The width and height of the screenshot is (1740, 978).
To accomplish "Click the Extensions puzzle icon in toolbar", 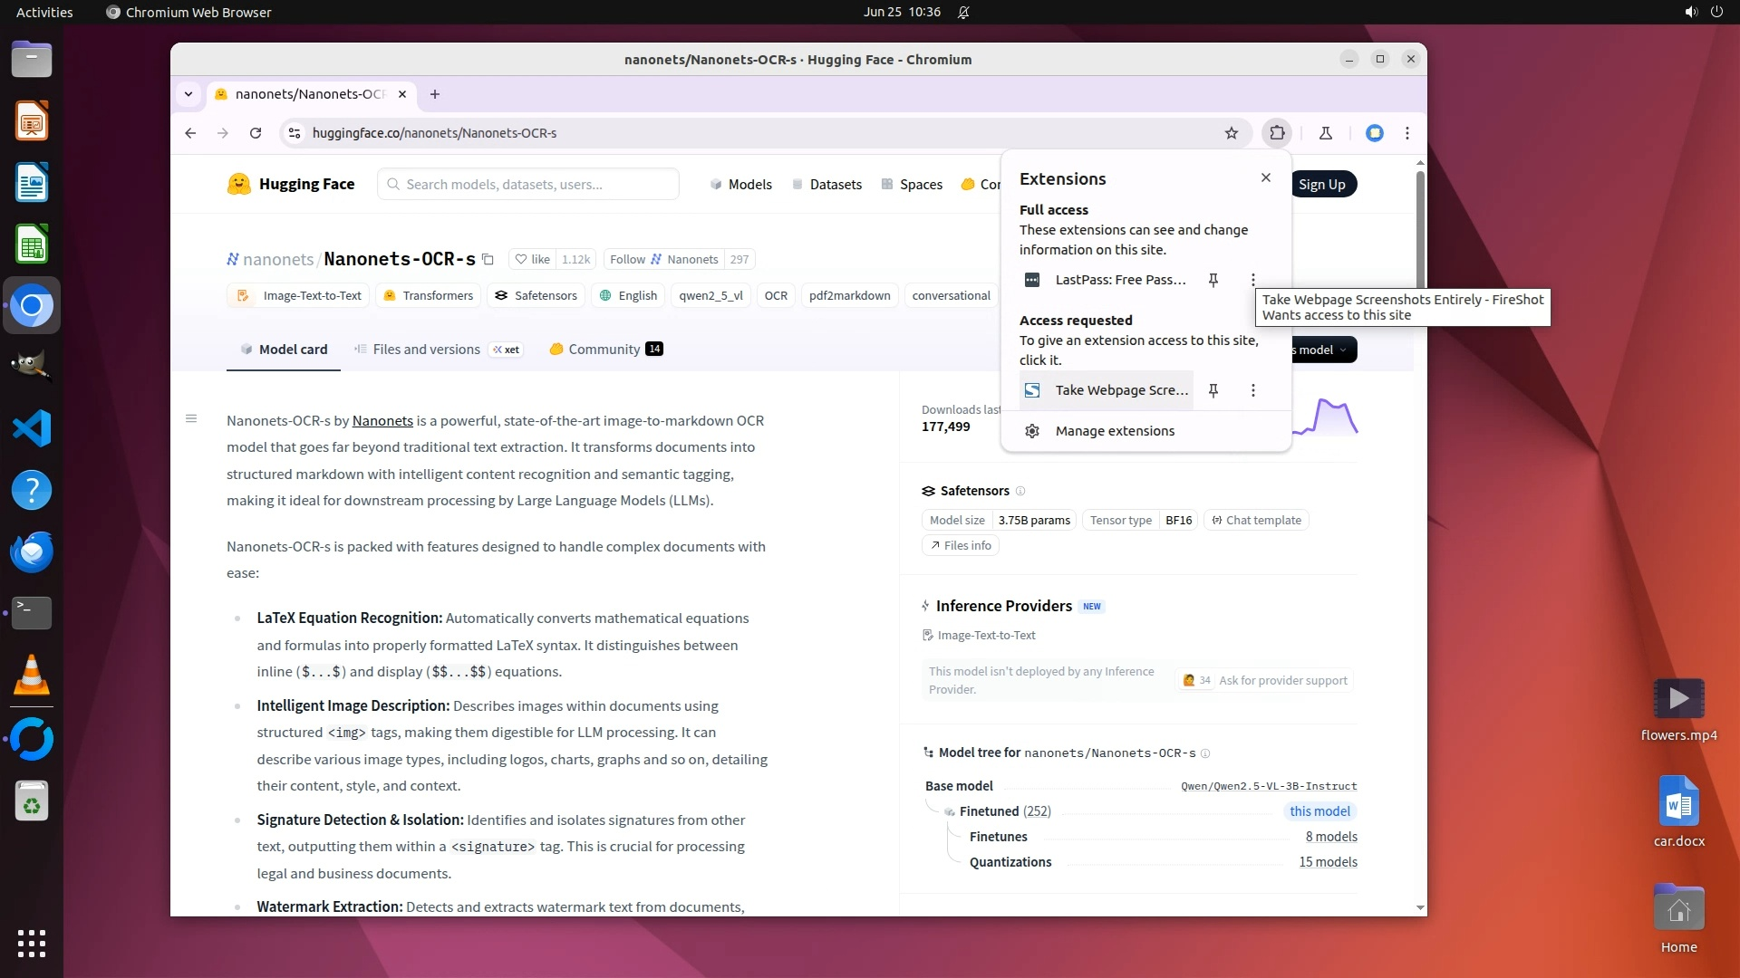I will coord(1277,133).
